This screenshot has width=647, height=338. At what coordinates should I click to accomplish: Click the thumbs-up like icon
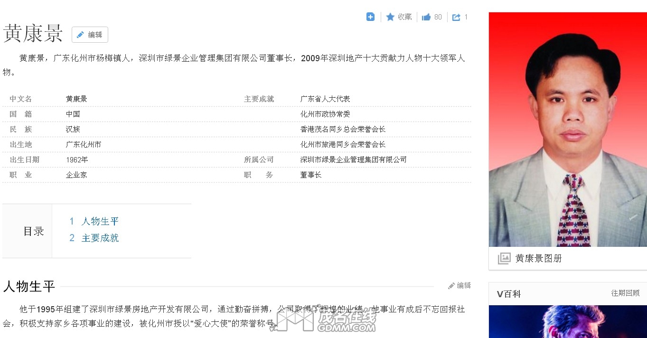(426, 17)
